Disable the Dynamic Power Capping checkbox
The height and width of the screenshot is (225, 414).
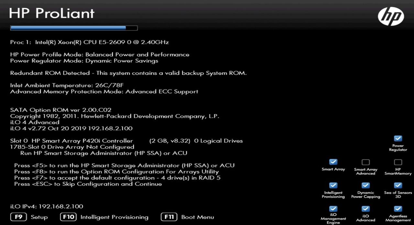coord(365,185)
